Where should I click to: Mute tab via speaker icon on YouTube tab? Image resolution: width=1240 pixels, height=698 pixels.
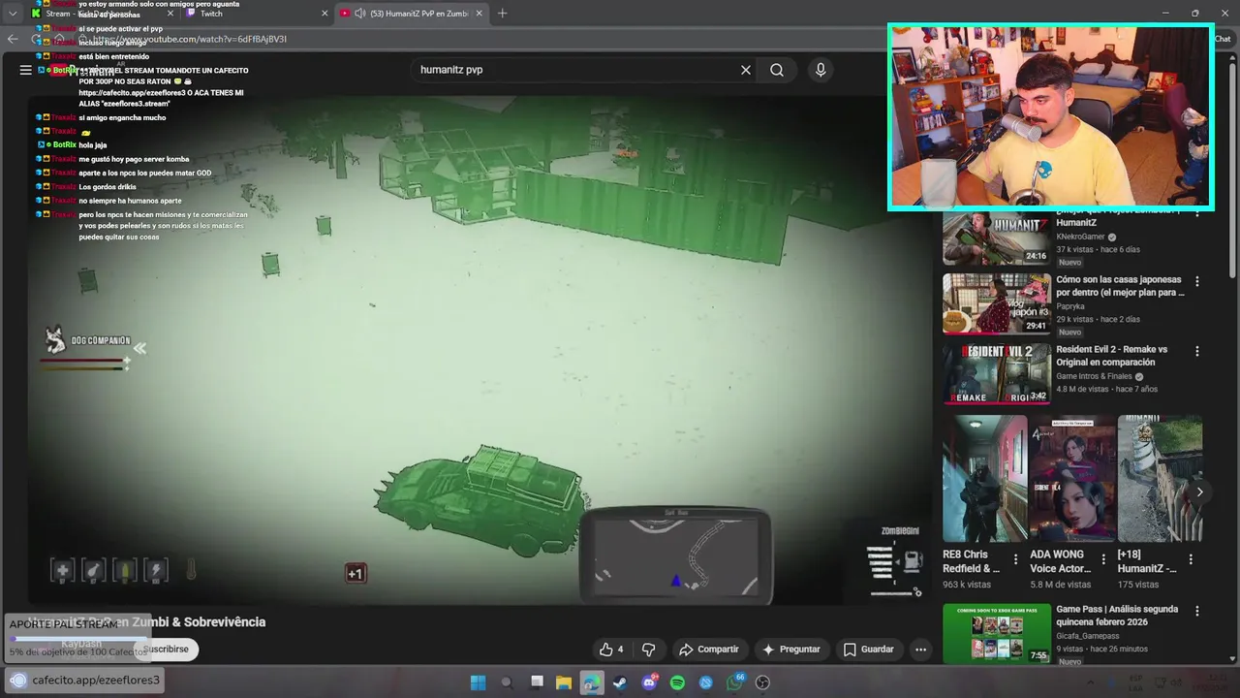click(x=360, y=14)
